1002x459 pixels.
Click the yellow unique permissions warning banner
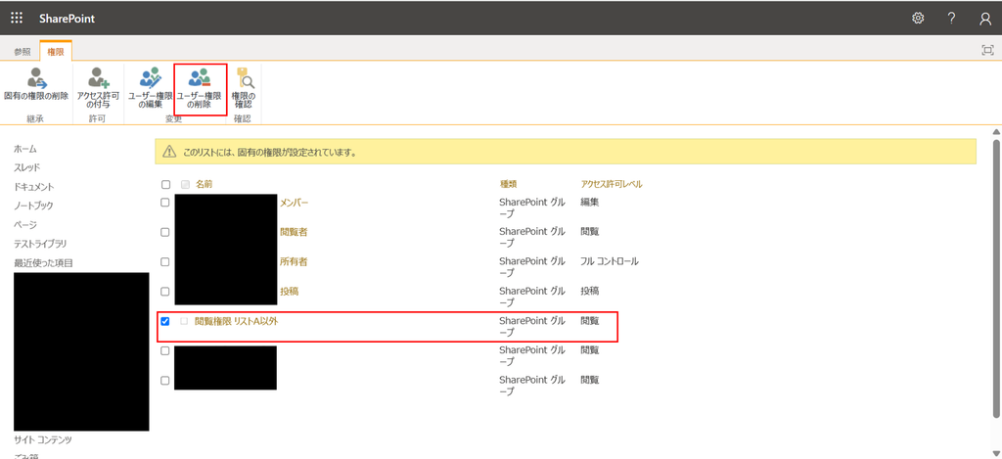point(566,152)
